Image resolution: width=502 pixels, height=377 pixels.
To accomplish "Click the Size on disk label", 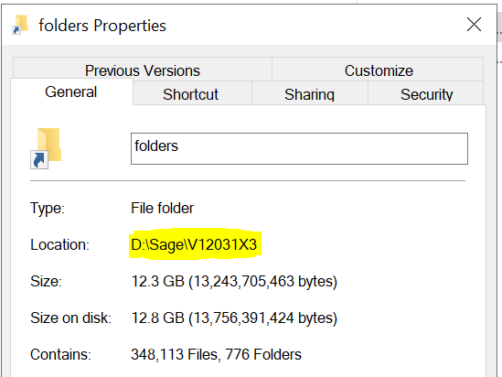I will (x=70, y=318).
